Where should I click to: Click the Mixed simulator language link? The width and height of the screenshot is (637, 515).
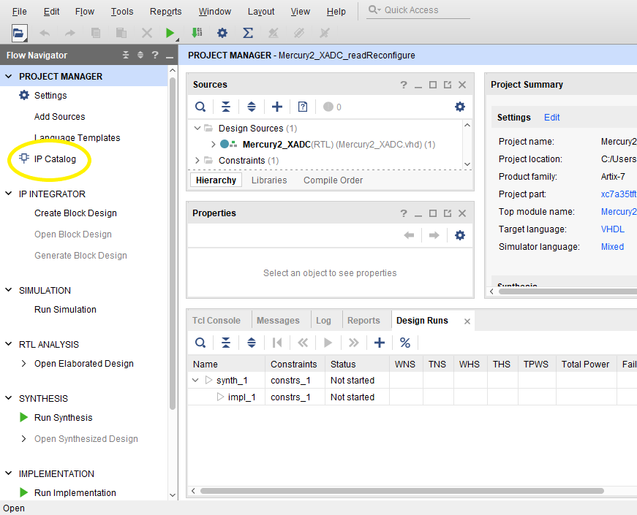coord(612,247)
